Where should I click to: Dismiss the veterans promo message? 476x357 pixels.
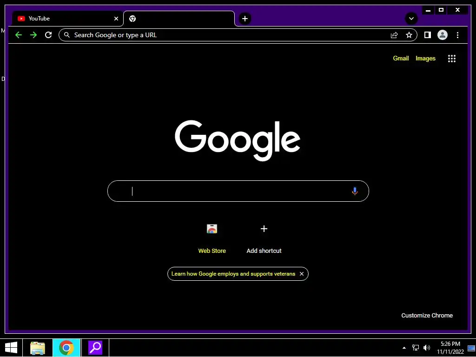[x=301, y=274]
